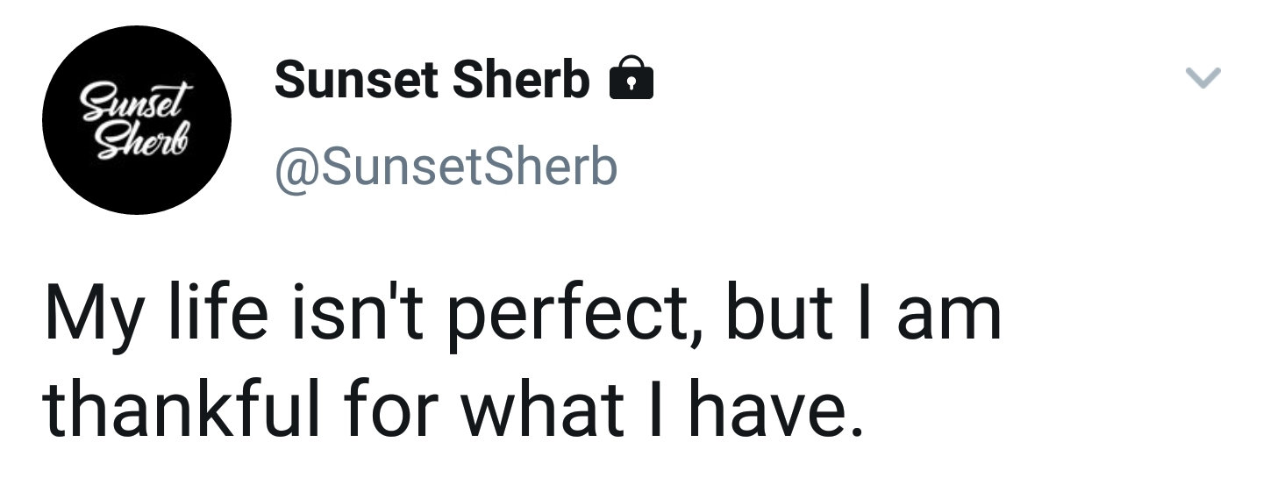The width and height of the screenshot is (1263, 478).
Task: Open the Sunset Sherb display name link
Action: pos(432,81)
